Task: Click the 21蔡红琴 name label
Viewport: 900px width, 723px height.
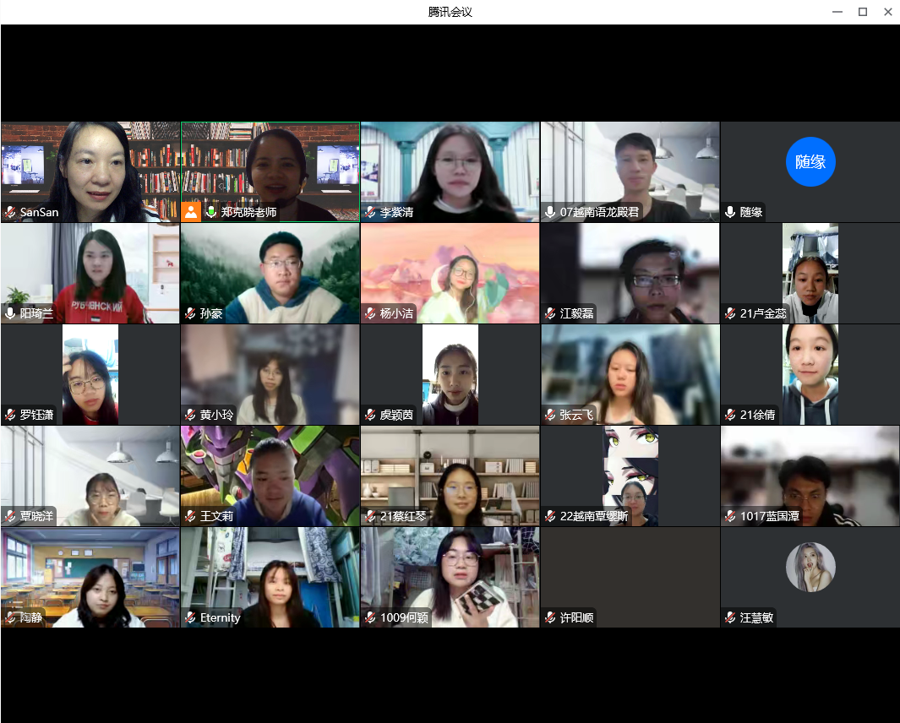Action: pyautogui.click(x=404, y=516)
